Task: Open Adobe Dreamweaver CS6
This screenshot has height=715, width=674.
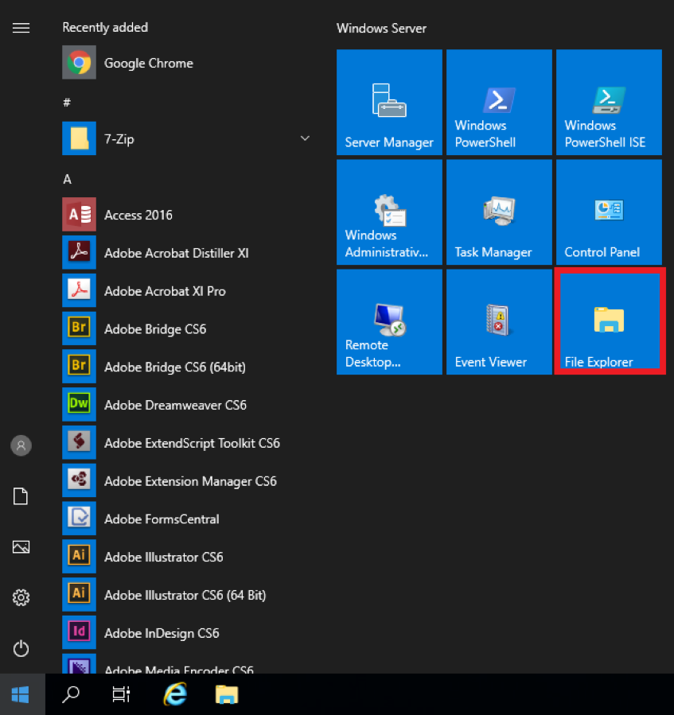Action: tap(187, 405)
